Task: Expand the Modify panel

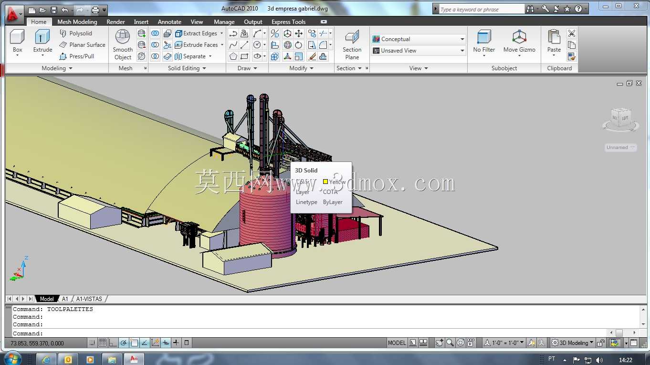Action: tap(301, 68)
